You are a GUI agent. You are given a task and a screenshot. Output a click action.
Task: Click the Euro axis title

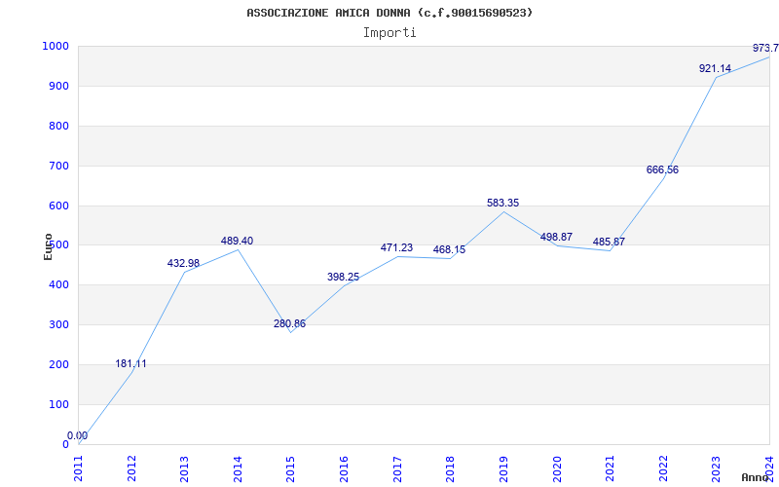click(48, 246)
